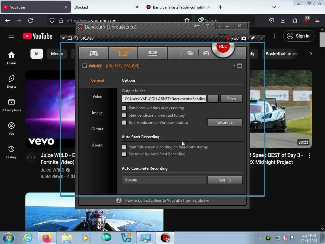Go to YouTube Home in sidebar

(x=11, y=58)
